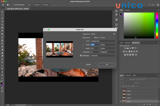
Task: Select the Move tool
Action: 2,12
